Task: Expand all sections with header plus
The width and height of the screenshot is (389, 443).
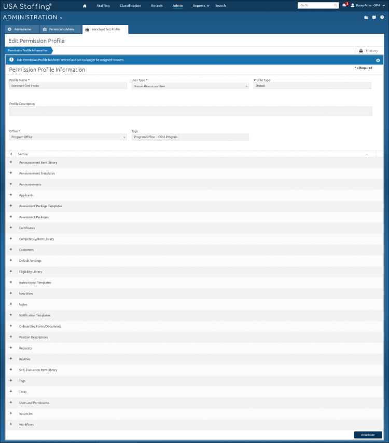Action: [x=11, y=154]
